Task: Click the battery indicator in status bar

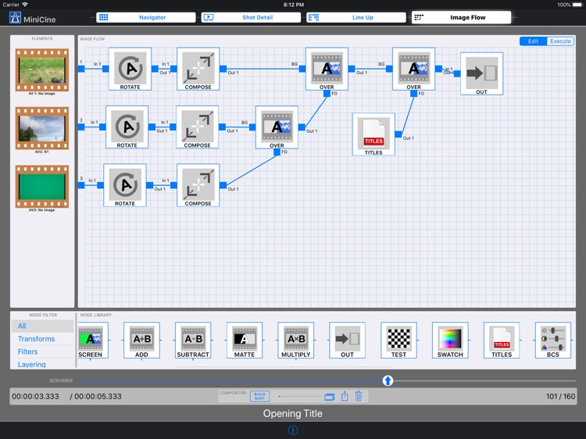Action: [577, 5]
